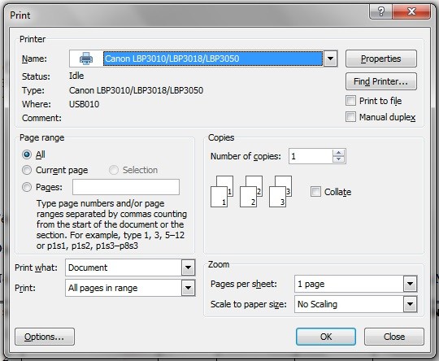Image resolution: width=439 pixels, height=361 pixels.
Task: Click the Find Printer button
Action: pyautogui.click(x=381, y=81)
